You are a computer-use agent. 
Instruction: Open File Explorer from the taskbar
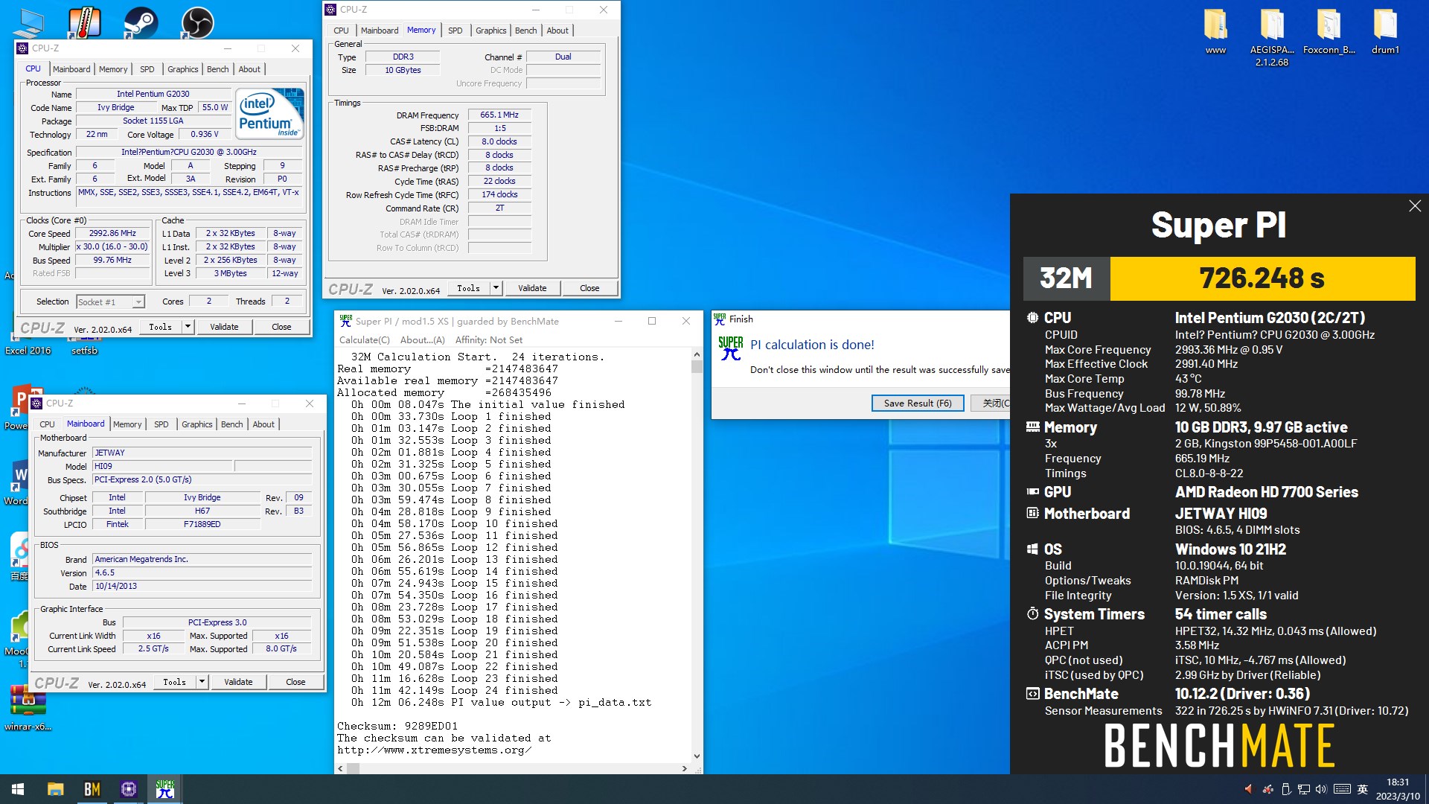point(55,789)
